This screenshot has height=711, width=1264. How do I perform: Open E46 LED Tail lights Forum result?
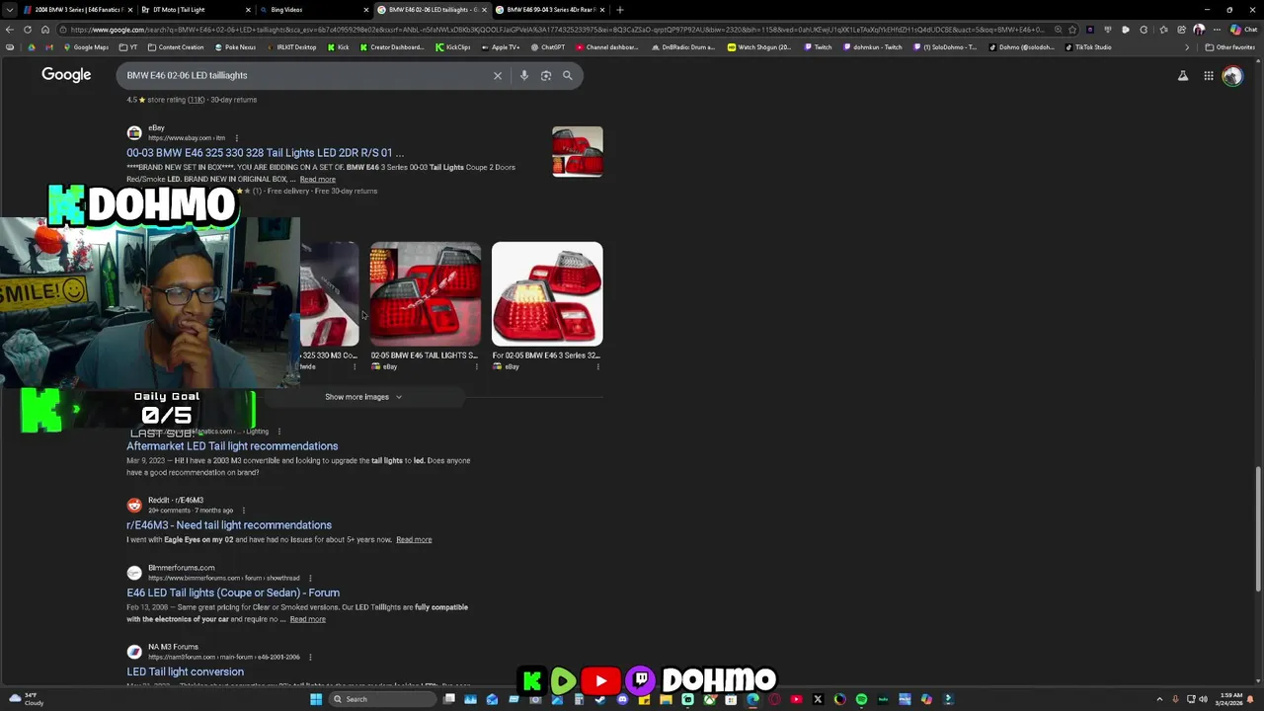click(x=233, y=592)
